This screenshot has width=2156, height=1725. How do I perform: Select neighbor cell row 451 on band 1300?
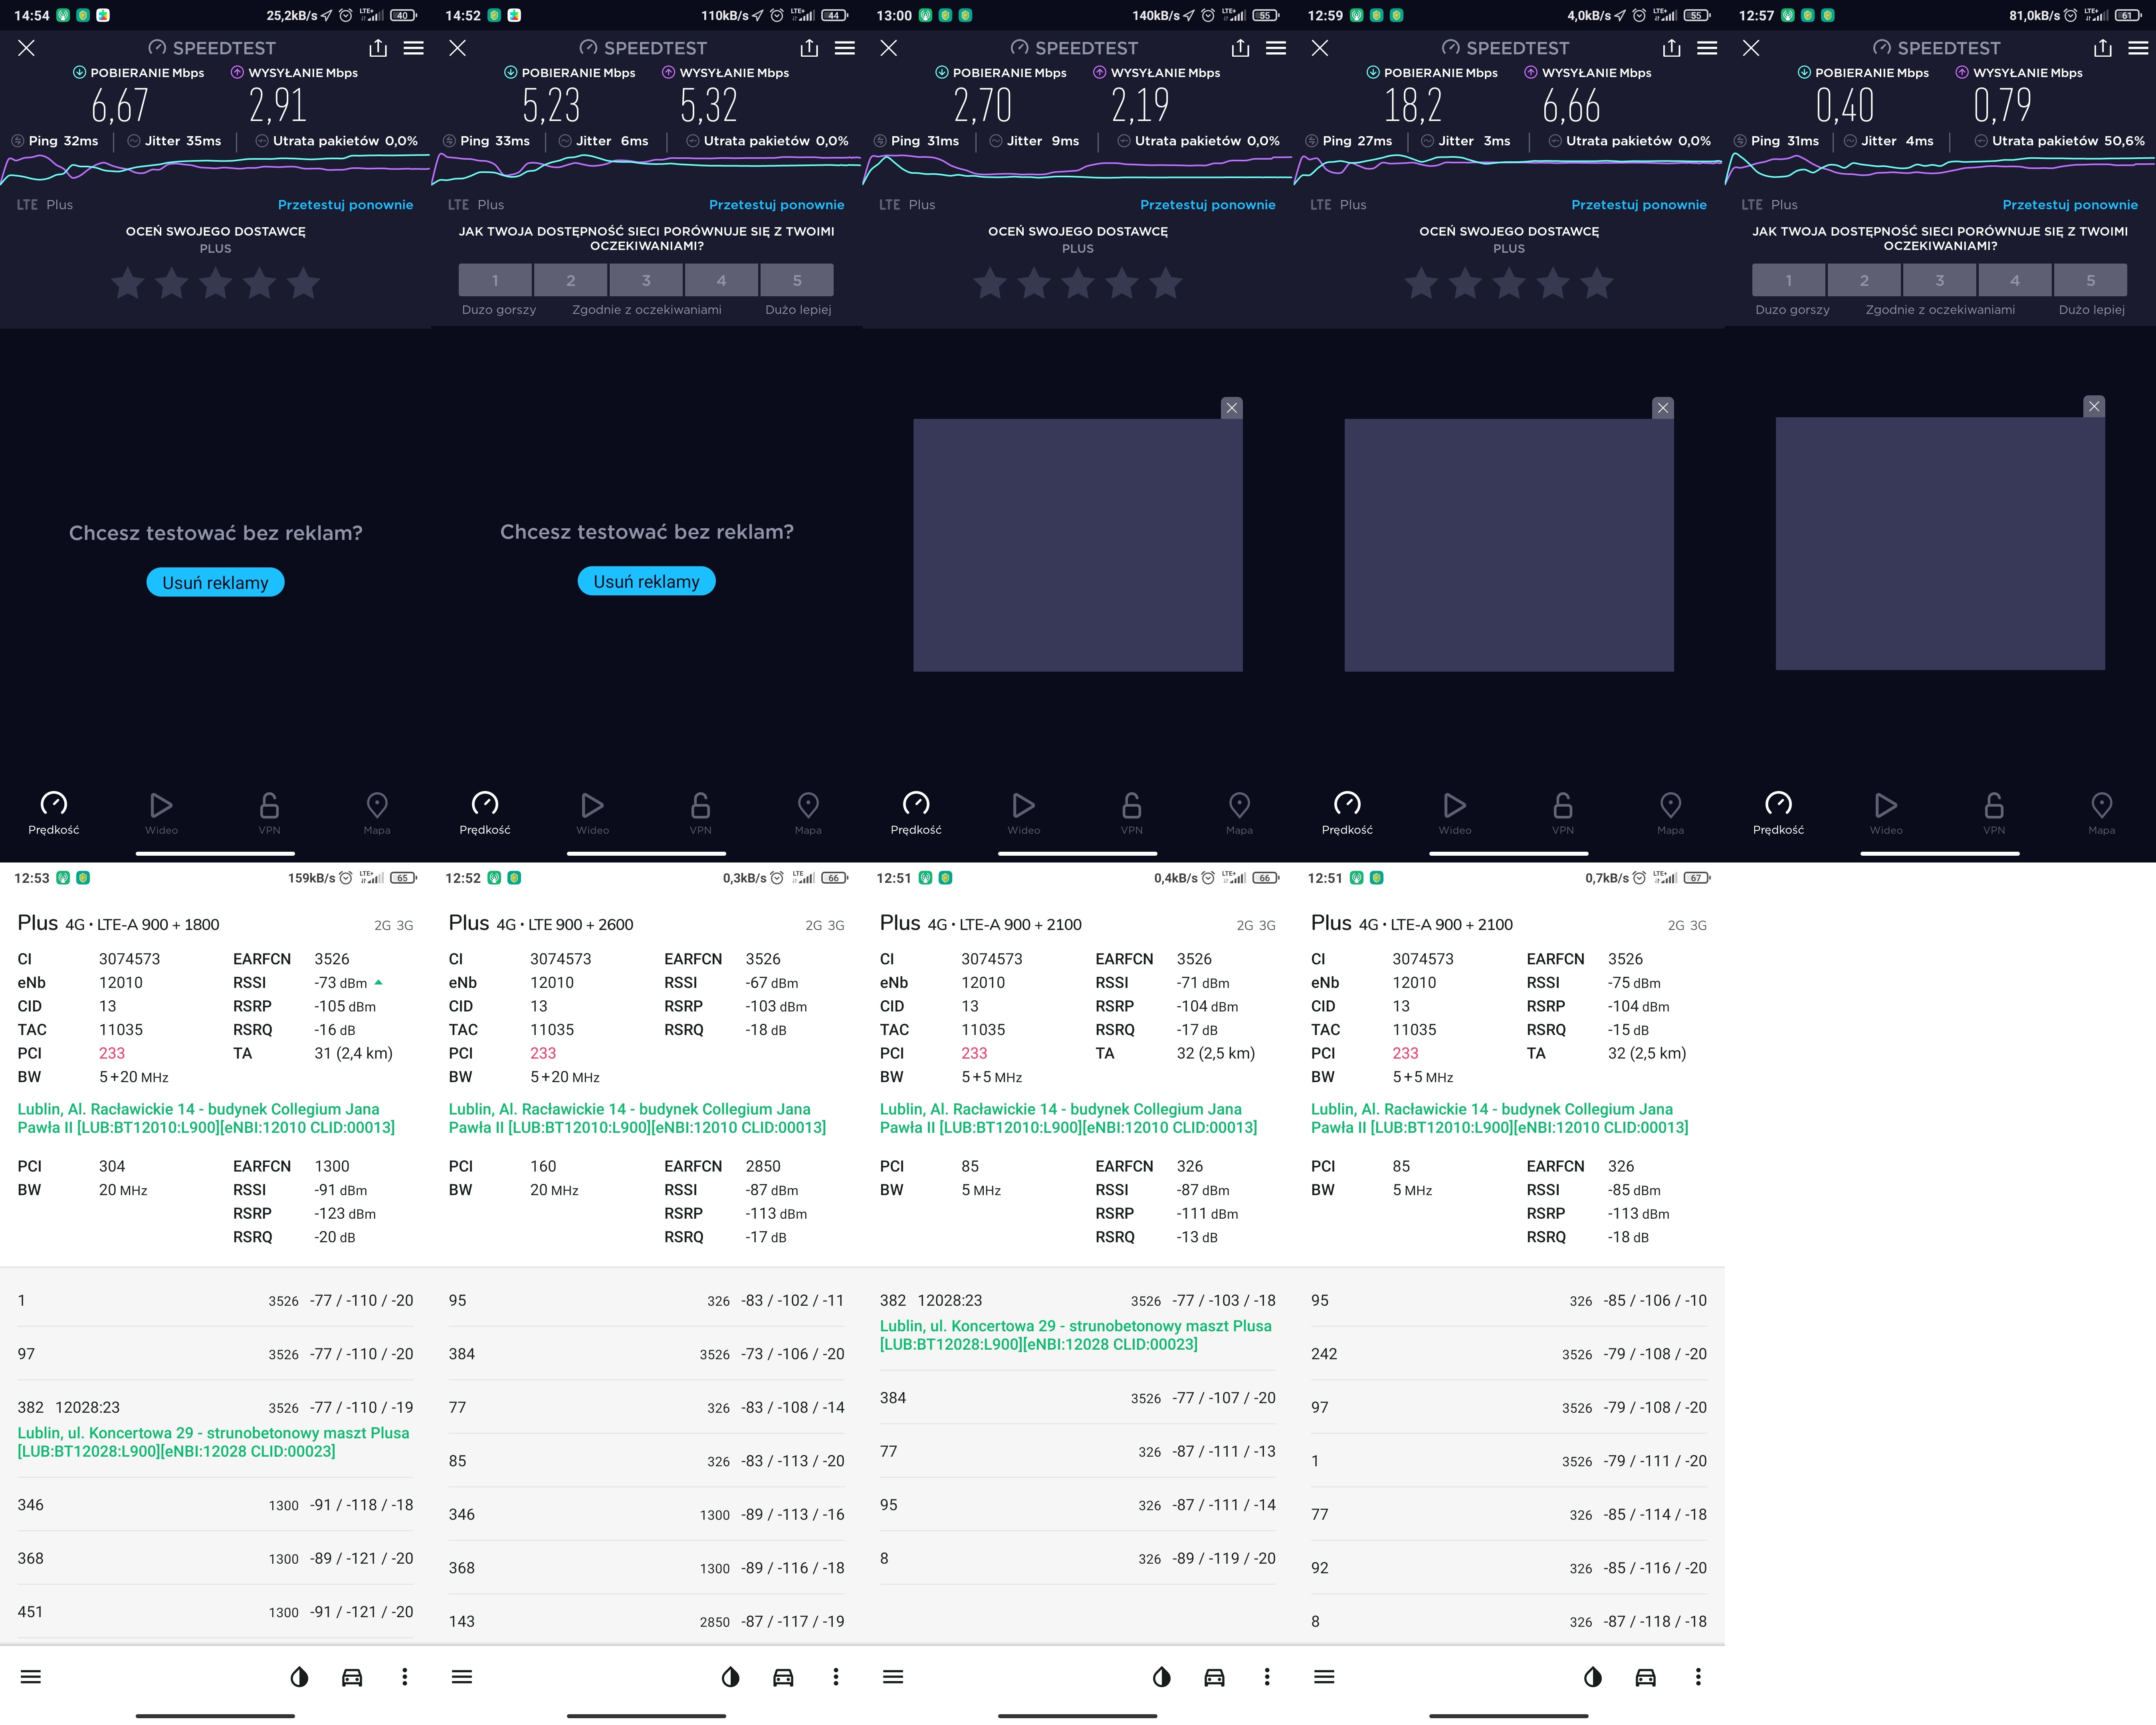[215, 1612]
